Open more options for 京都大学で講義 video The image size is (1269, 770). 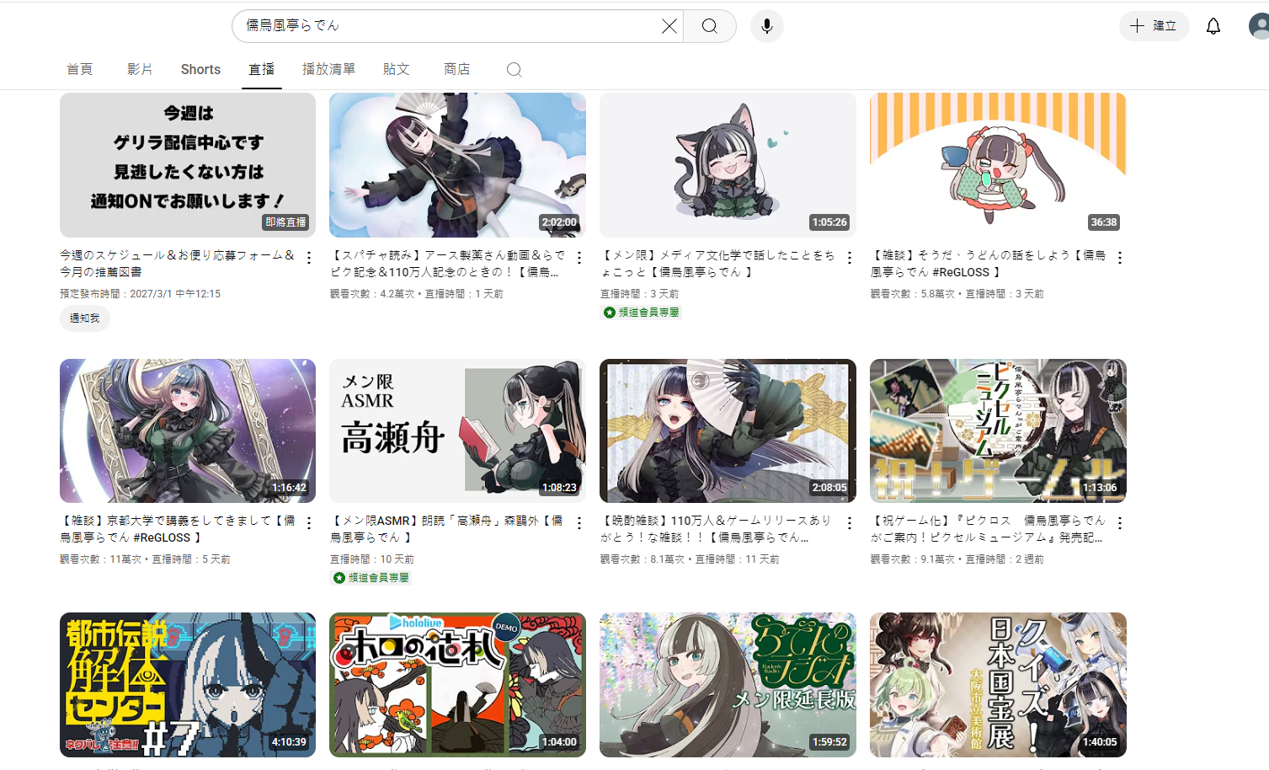(309, 523)
